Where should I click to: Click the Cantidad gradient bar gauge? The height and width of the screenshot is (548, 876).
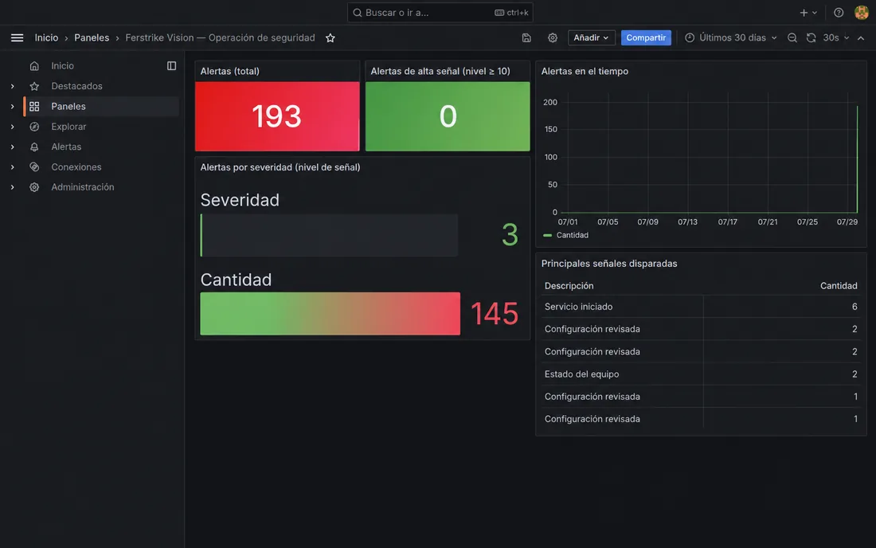click(330, 313)
